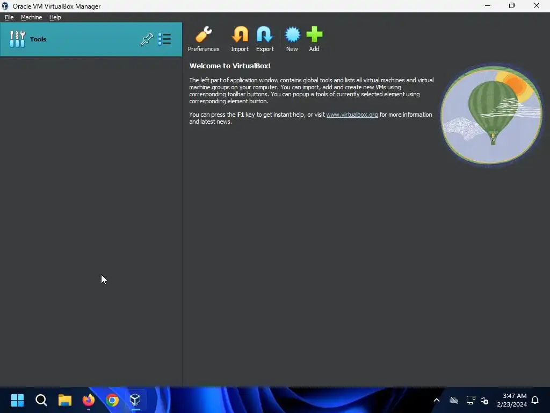550x413 pixels.
Task: Open the Tools list menu icon
Action: [164, 39]
